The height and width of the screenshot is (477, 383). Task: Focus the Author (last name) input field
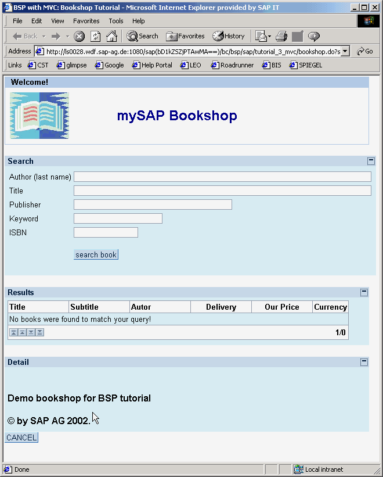click(x=222, y=177)
